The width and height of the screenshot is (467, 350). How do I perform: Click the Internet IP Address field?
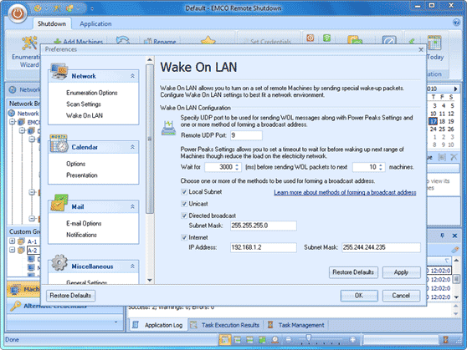(264, 247)
